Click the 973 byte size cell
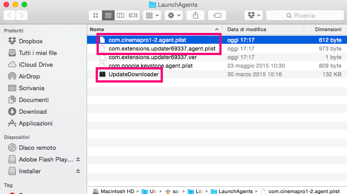Image resolution: width=347 pixels, height=194 pixels. (x=330, y=48)
